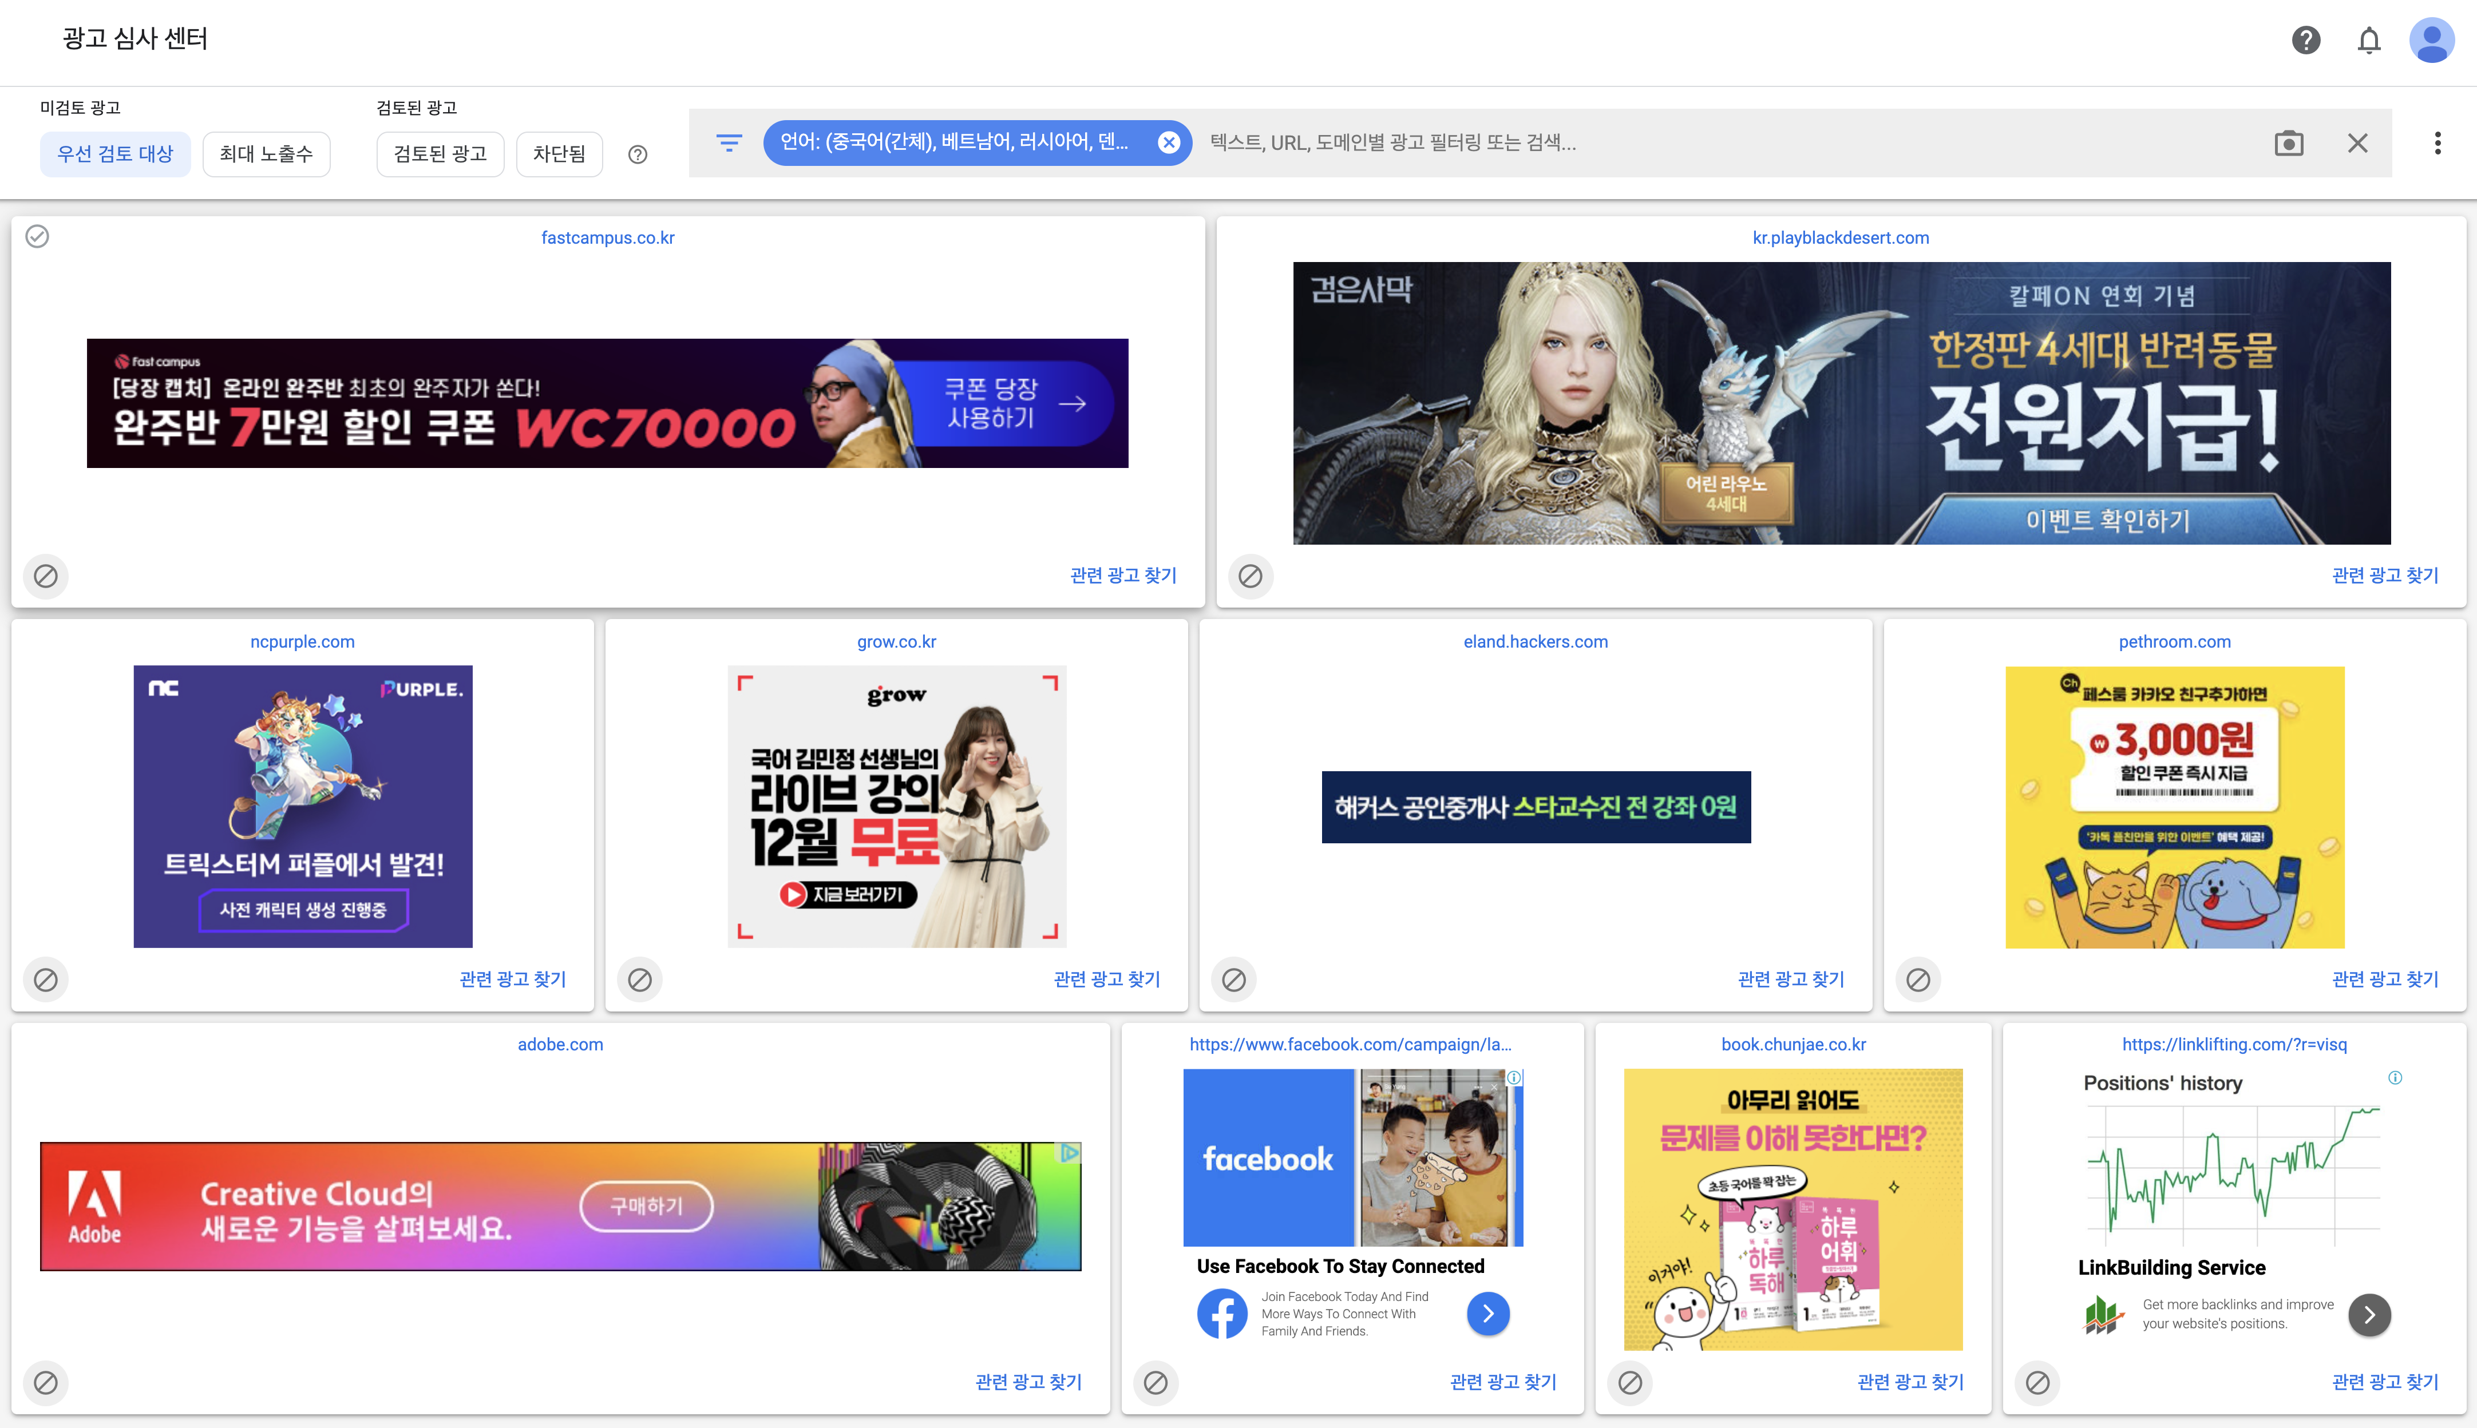Click the filter list icon

pyautogui.click(x=729, y=143)
